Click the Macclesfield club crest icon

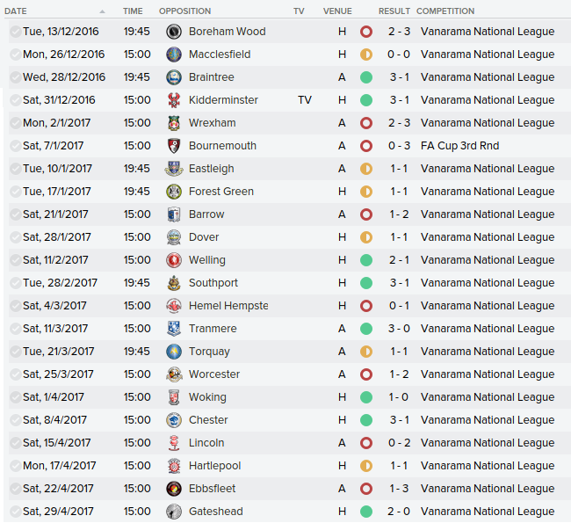coord(174,54)
